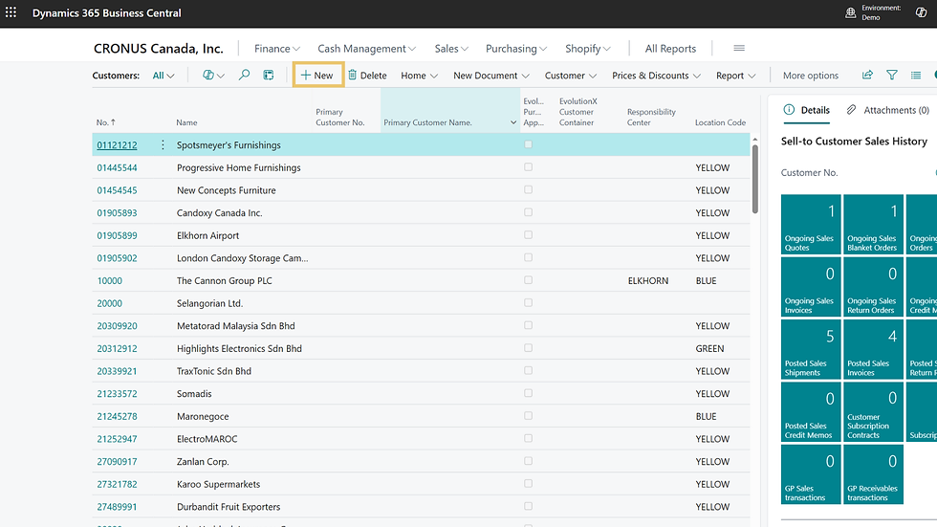
Task: Click the Details info icon
Action: pos(789,109)
